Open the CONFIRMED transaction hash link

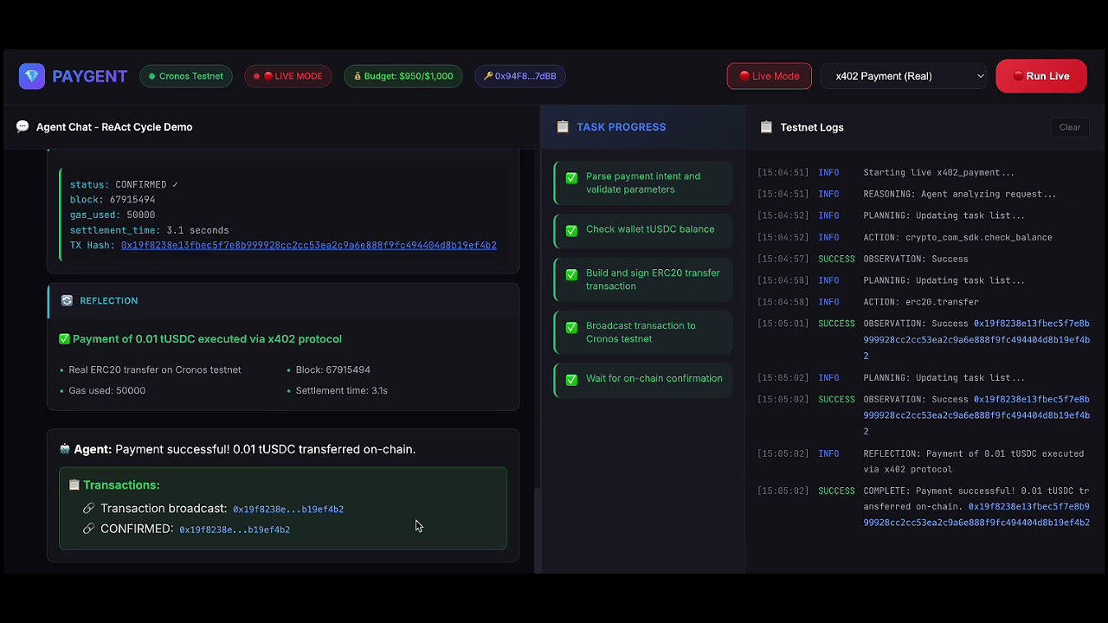click(235, 530)
